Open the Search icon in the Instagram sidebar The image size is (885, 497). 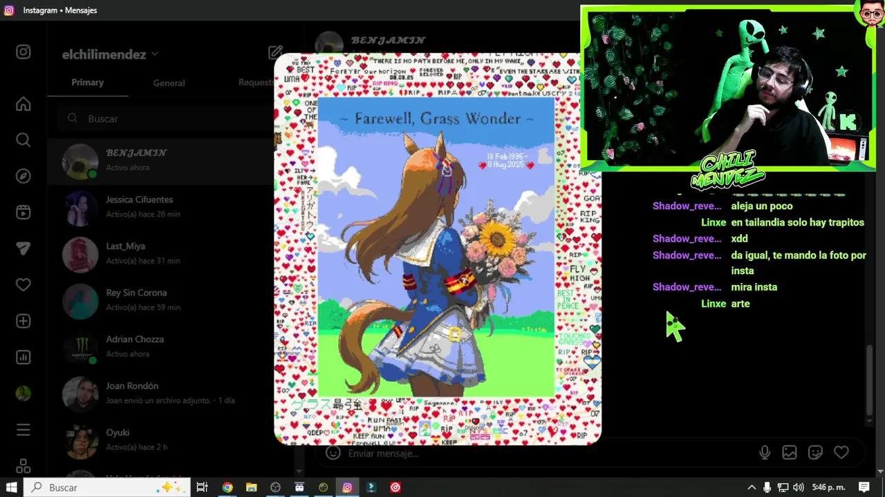pos(24,140)
